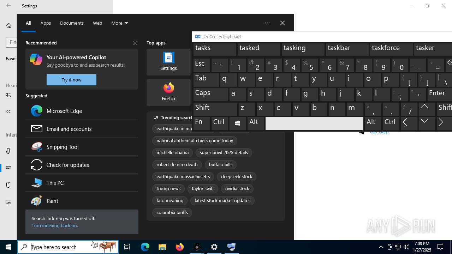
Task: Search trending 'trump news'
Action: pyautogui.click(x=168, y=188)
